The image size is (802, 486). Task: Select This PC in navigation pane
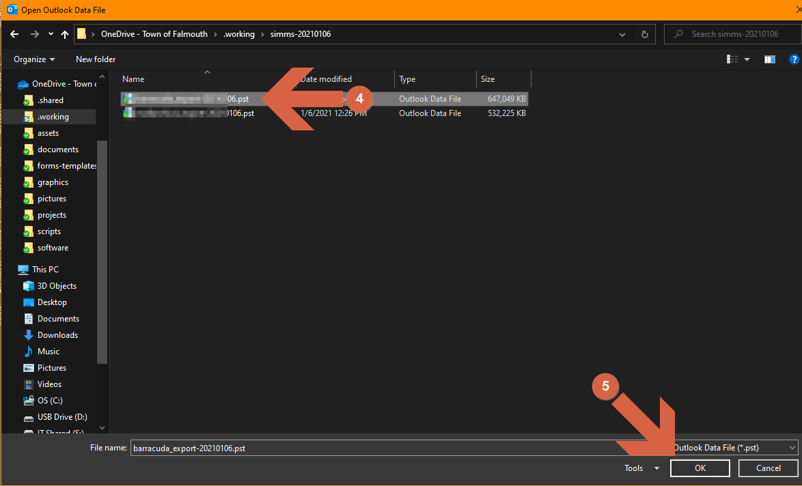pyautogui.click(x=38, y=270)
